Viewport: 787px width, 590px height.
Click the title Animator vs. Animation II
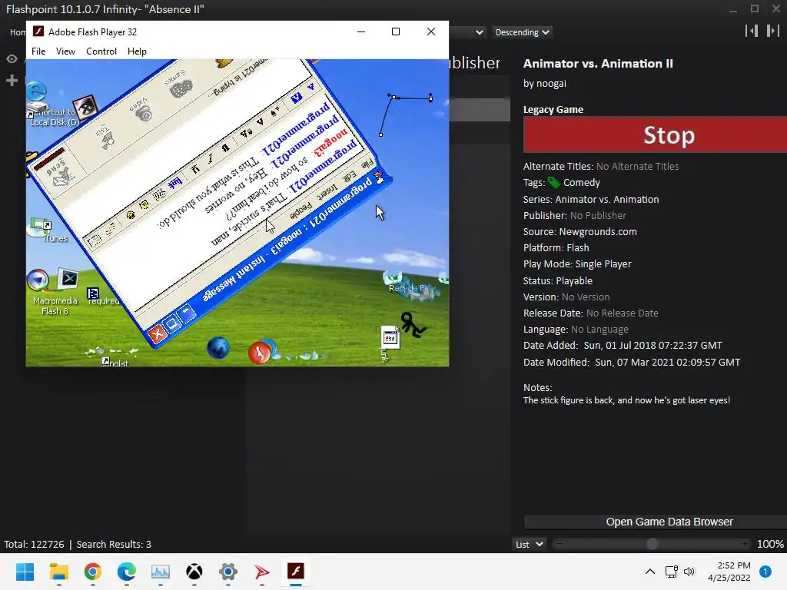coord(598,63)
